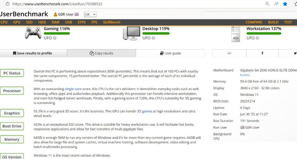Click help icon beside Workstation UFO
This screenshot has height=159, width=297.
[258, 38]
